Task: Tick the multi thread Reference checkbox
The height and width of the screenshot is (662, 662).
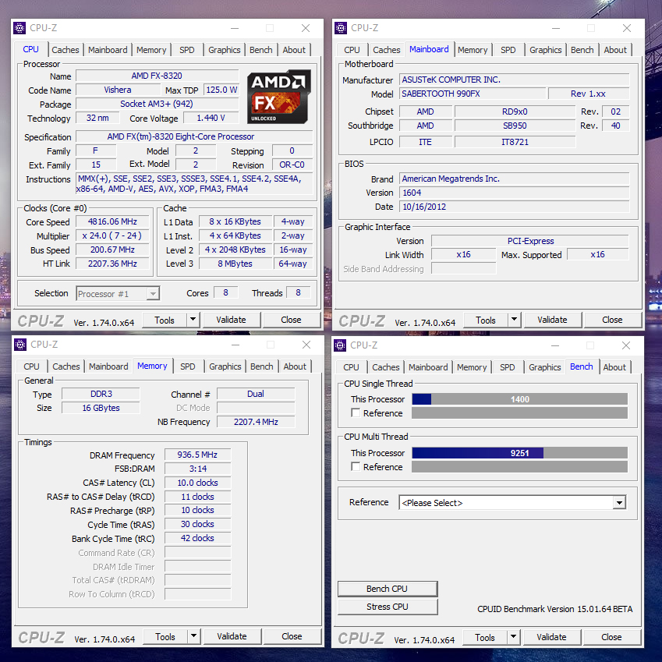Action: tap(356, 466)
